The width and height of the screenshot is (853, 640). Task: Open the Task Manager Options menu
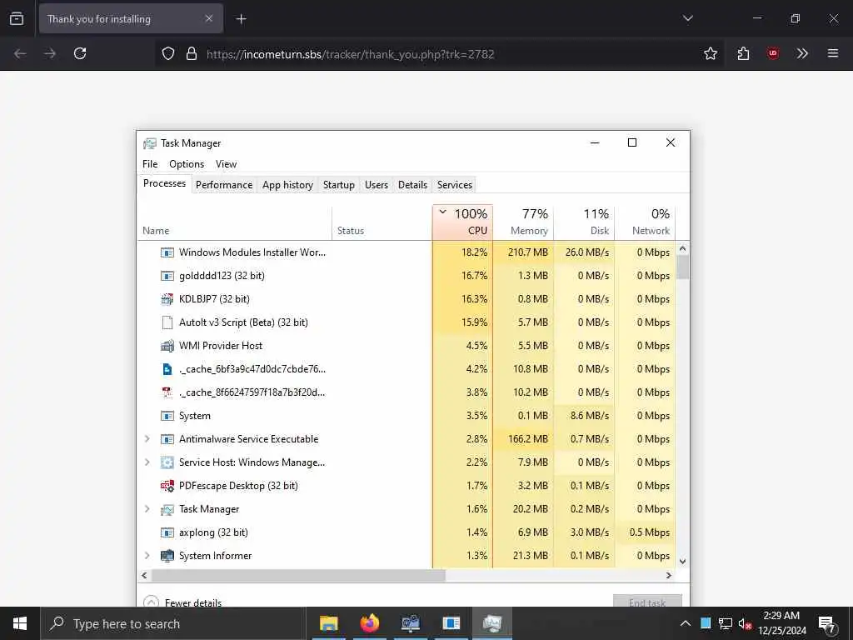click(x=187, y=164)
